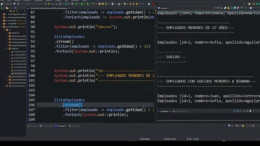Click the New file toolbar icon
This screenshot has height=146, width=260.
click(x=2, y=4)
